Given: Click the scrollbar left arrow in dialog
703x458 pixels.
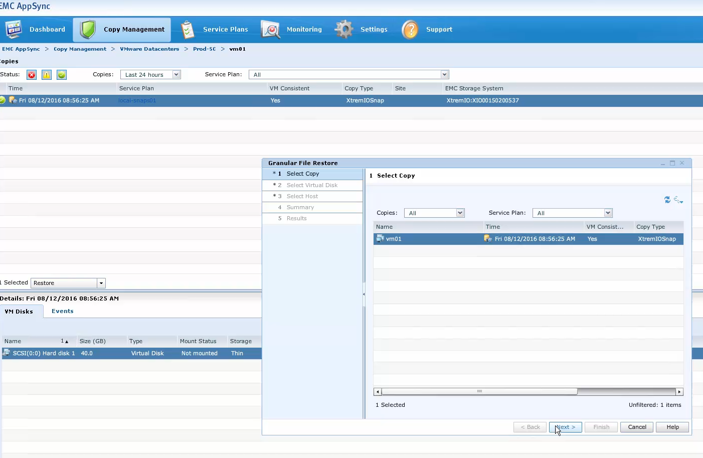Looking at the screenshot, I should [x=378, y=392].
